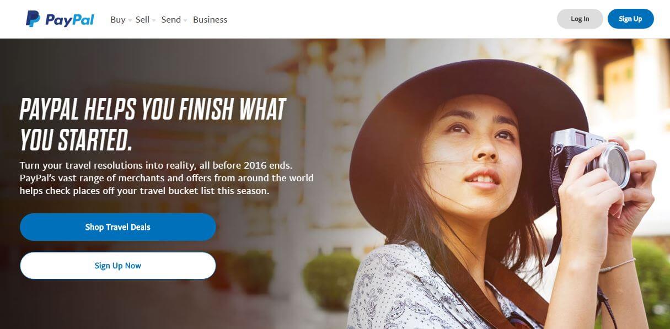This screenshot has height=329, width=670.
Task: Click the PayPal wordmark text in header
Action: click(69, 20)
